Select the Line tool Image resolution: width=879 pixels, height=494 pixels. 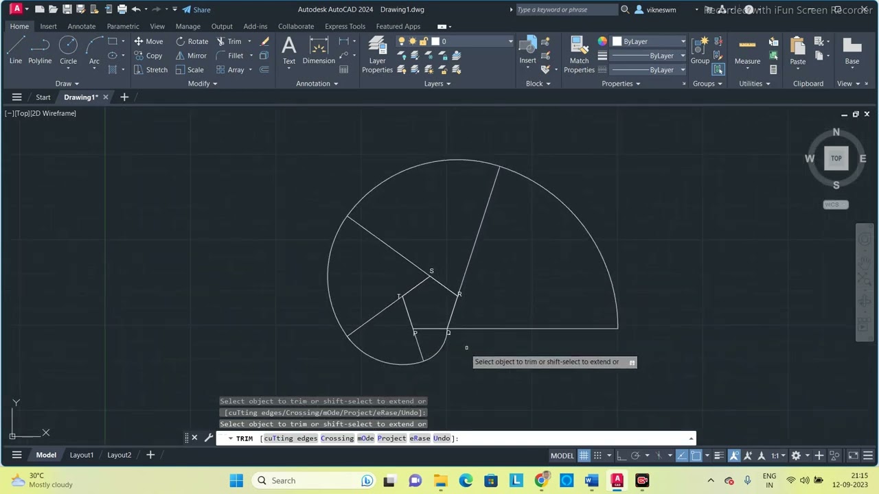tap(15, 50)
